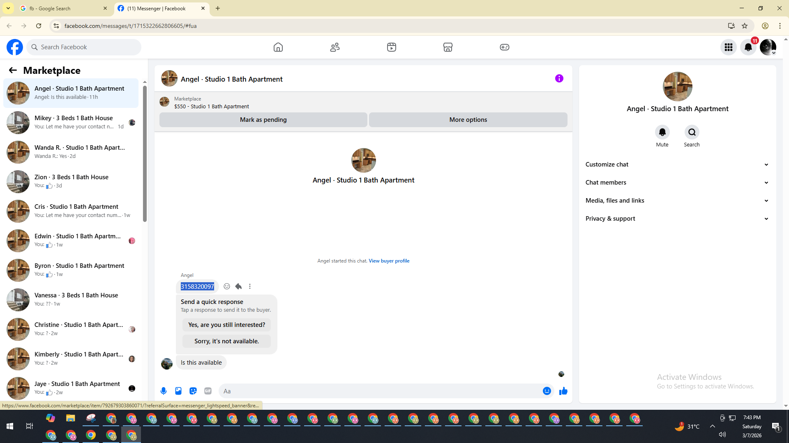The image size is (789, 443).
Task: Open Windows Task View
Action: pyautogui.click(x=30, y=427)
